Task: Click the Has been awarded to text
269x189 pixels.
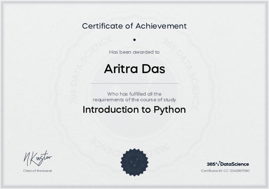Action: tap(134, 52)
